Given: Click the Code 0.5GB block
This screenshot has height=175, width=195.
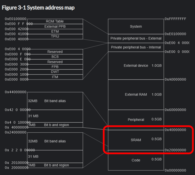Looking at the screenshot, I should 136,160.
